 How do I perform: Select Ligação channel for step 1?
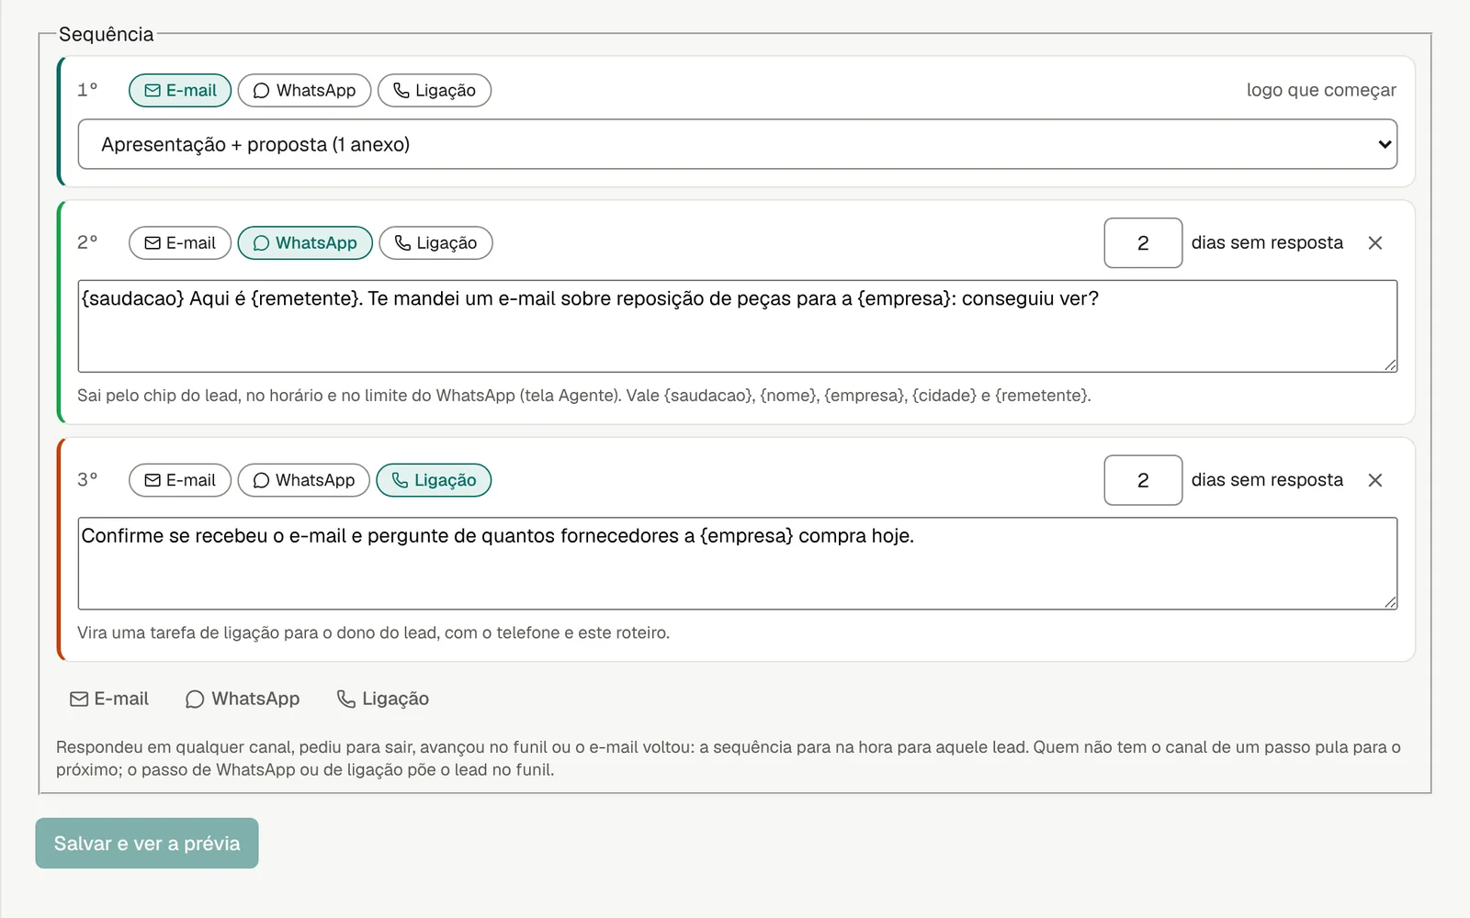(x=435, y=90)
